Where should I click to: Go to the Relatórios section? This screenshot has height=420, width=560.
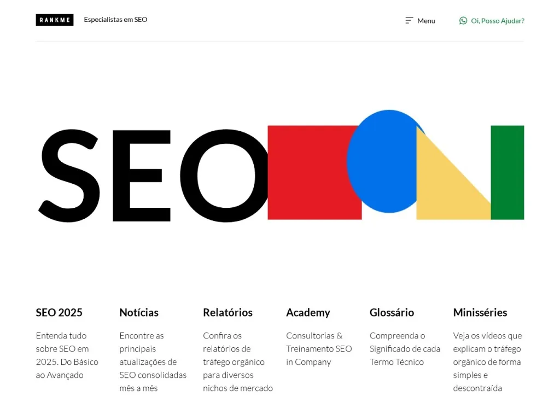pos(227,312)
